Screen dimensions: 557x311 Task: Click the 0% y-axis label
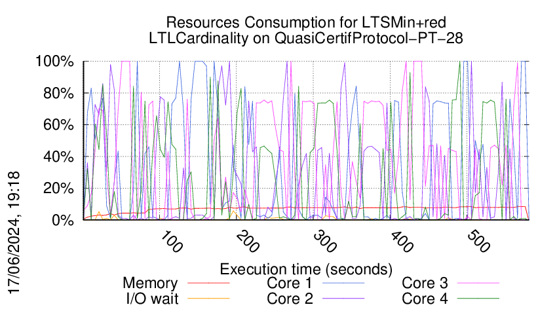pyautogui.click(x=62, y=220)
